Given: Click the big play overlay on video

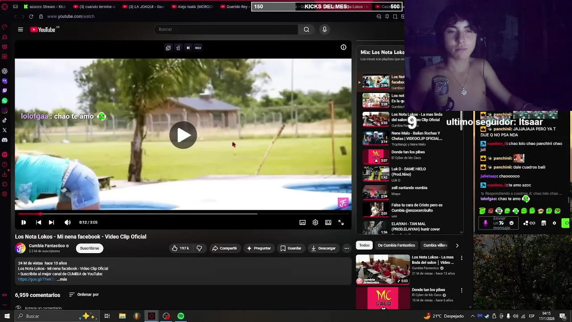Looking at the screenshot, I should pyautogui.click(x=183, y=135).
